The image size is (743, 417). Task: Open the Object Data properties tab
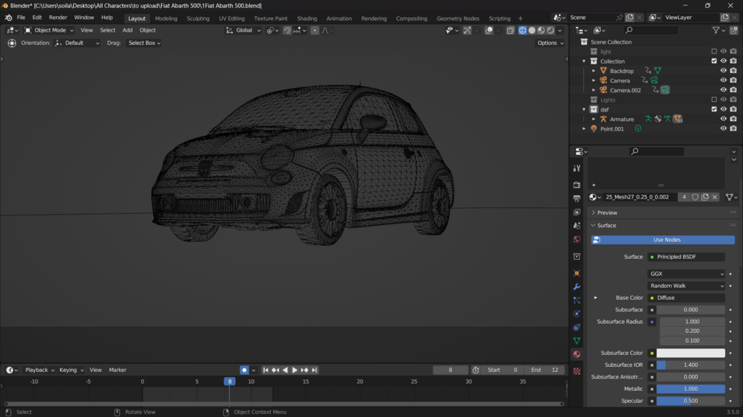pyautogui.click(x=577, y=341)
